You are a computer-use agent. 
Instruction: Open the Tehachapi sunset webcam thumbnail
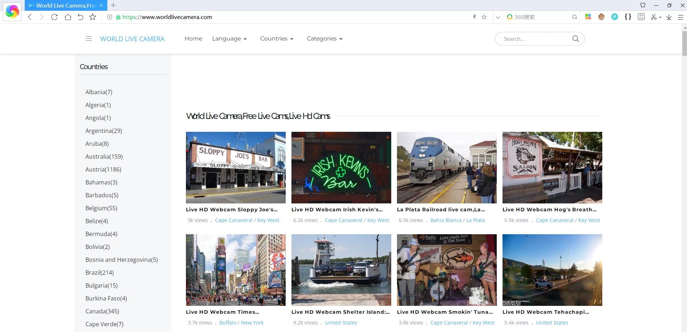click(552, 270)
